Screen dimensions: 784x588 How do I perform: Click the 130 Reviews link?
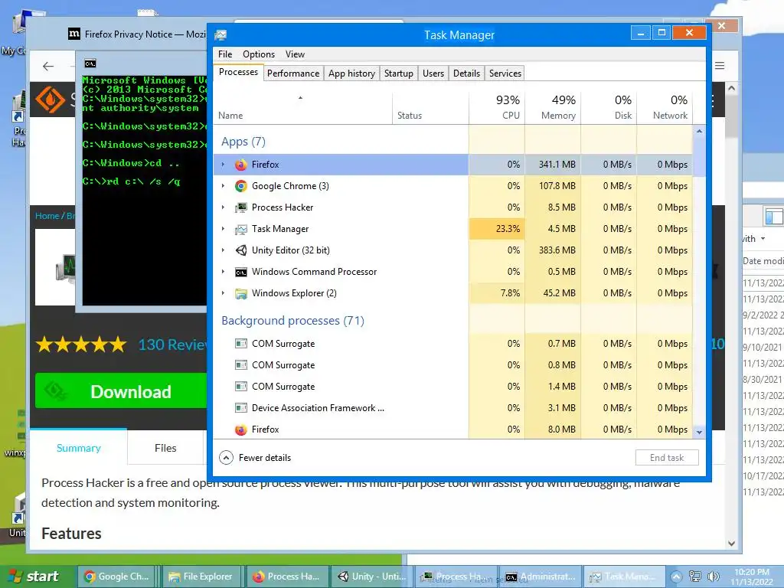(172, 345)
